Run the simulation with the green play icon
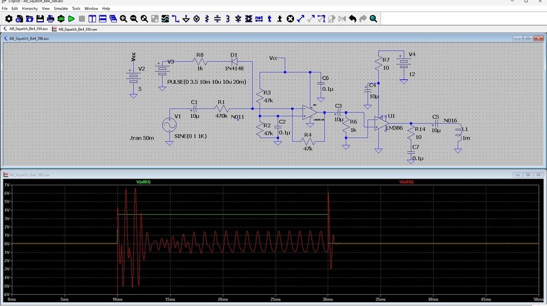The height and width of the screenshot is (306, 547). (x=72, y=19)
